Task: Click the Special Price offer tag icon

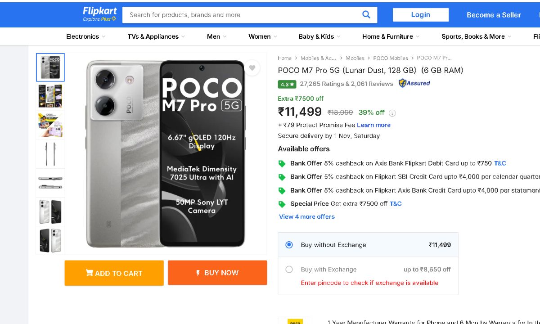Action: click(282, 204)
